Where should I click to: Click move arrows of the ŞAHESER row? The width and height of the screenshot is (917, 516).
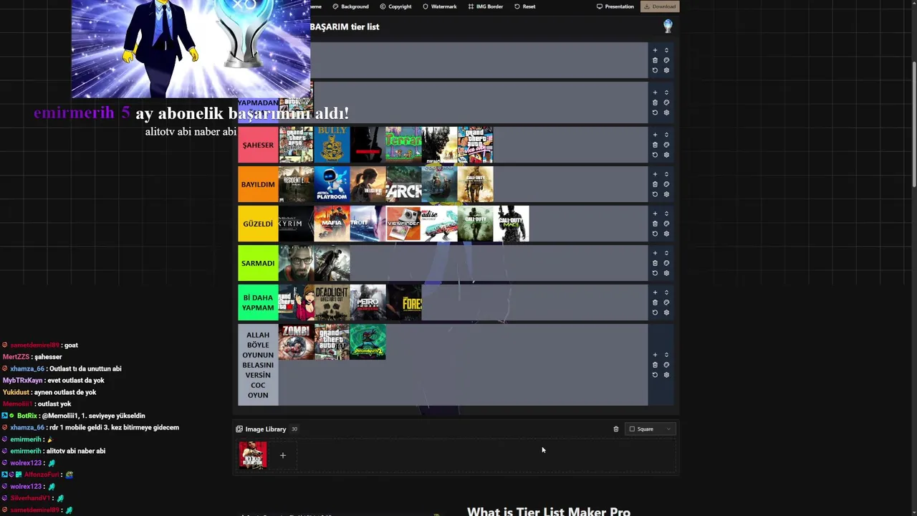pos(666,135)
